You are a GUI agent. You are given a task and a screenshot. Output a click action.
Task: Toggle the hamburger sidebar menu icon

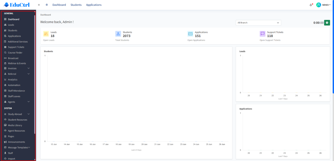(39, 5)
